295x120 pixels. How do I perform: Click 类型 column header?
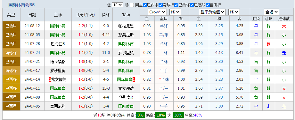(11, 15)
